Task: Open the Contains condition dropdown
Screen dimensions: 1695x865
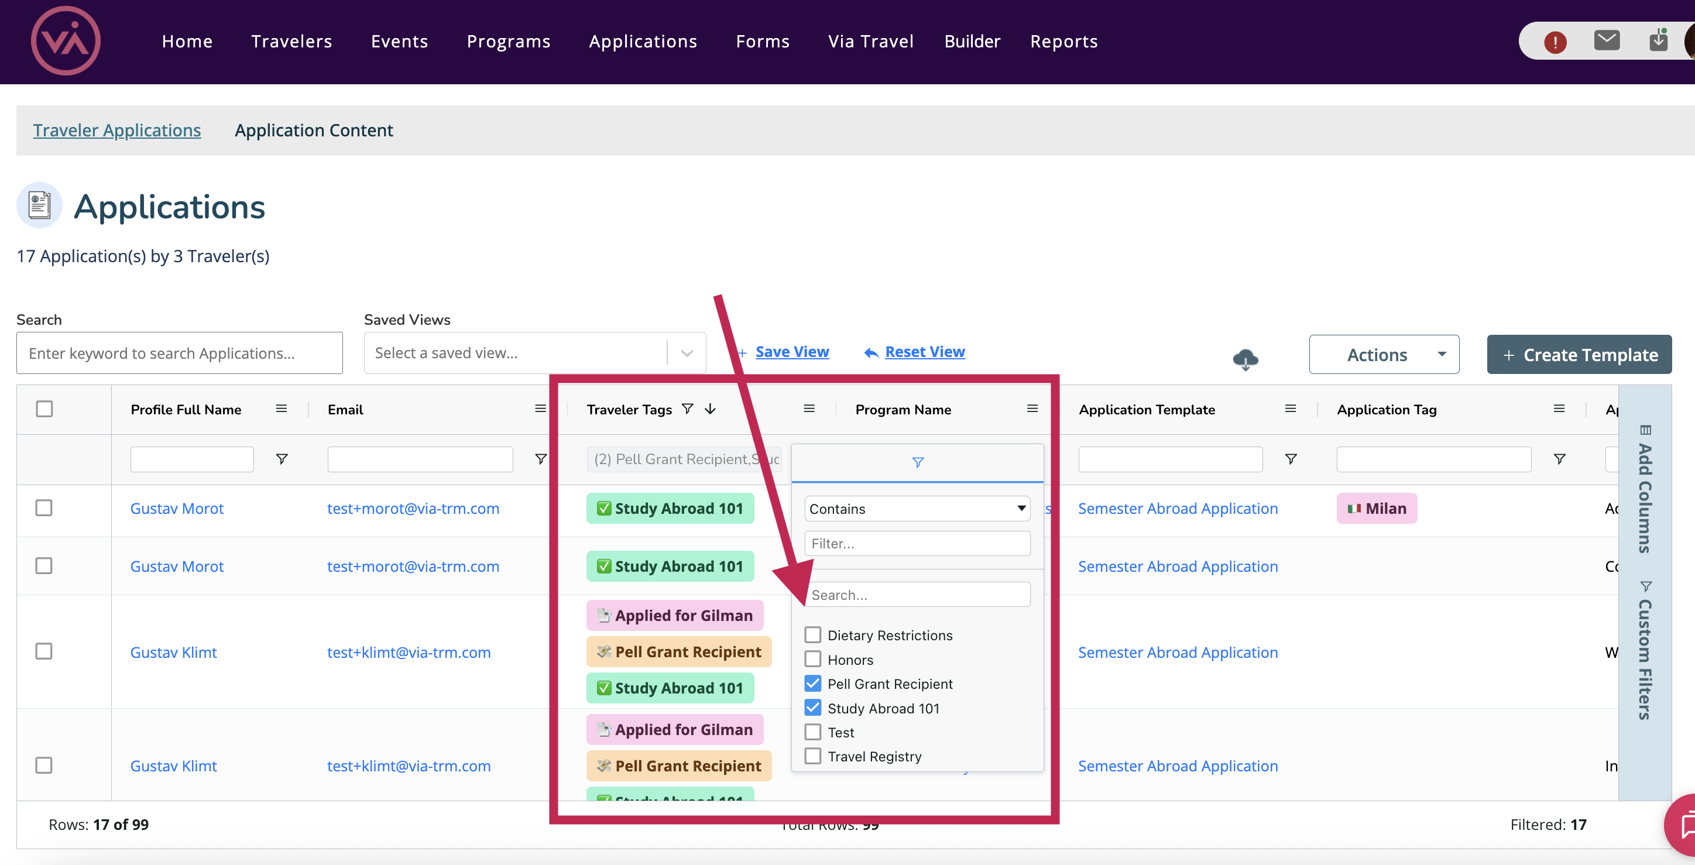Action: point(917,509)
